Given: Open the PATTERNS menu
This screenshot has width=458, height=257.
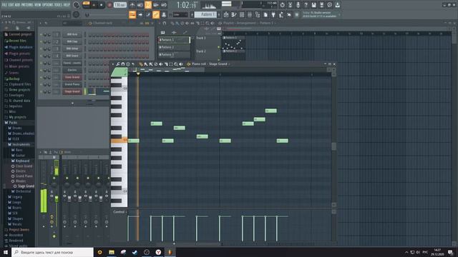Looking at the screenshot, I should pos(27,5).
